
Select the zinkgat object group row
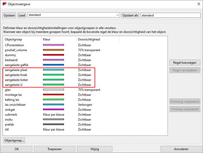tap(11, 110)
